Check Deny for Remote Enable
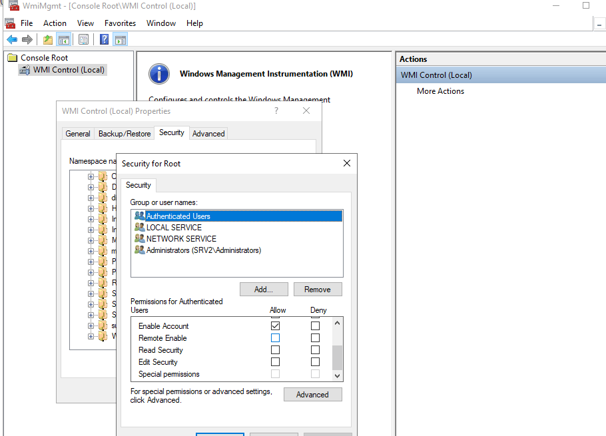 (x=316, y=338)
